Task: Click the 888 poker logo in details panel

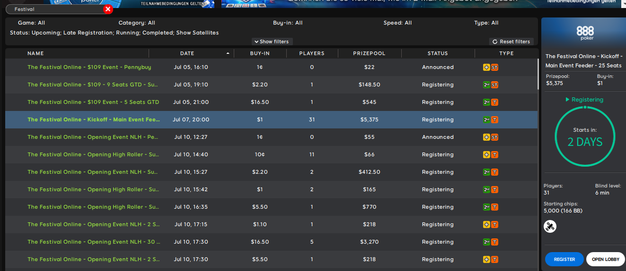Action: click(585, 33)
